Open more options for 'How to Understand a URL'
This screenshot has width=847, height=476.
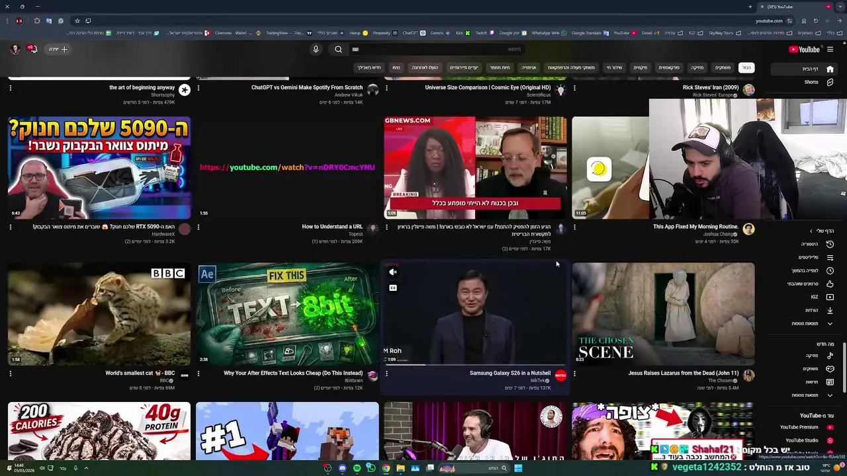pyautogui.click(x=199, y=227)
